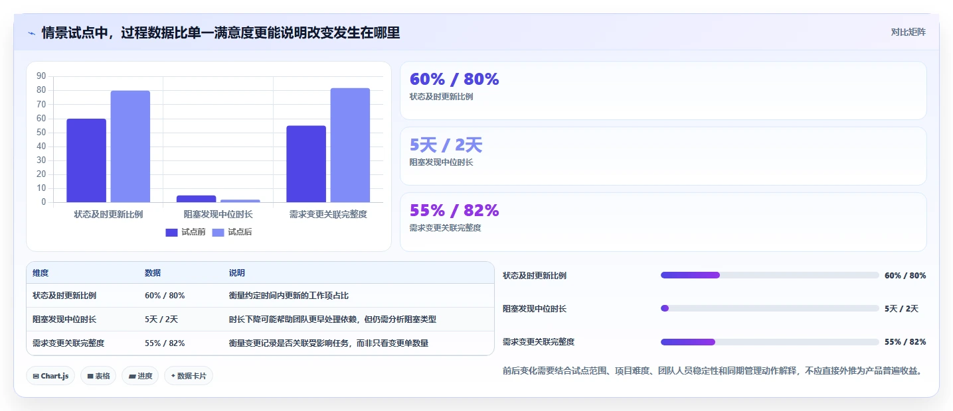Click the 需求变更关联完整度 progress bar
953x411 pixels.
(770, 342)
